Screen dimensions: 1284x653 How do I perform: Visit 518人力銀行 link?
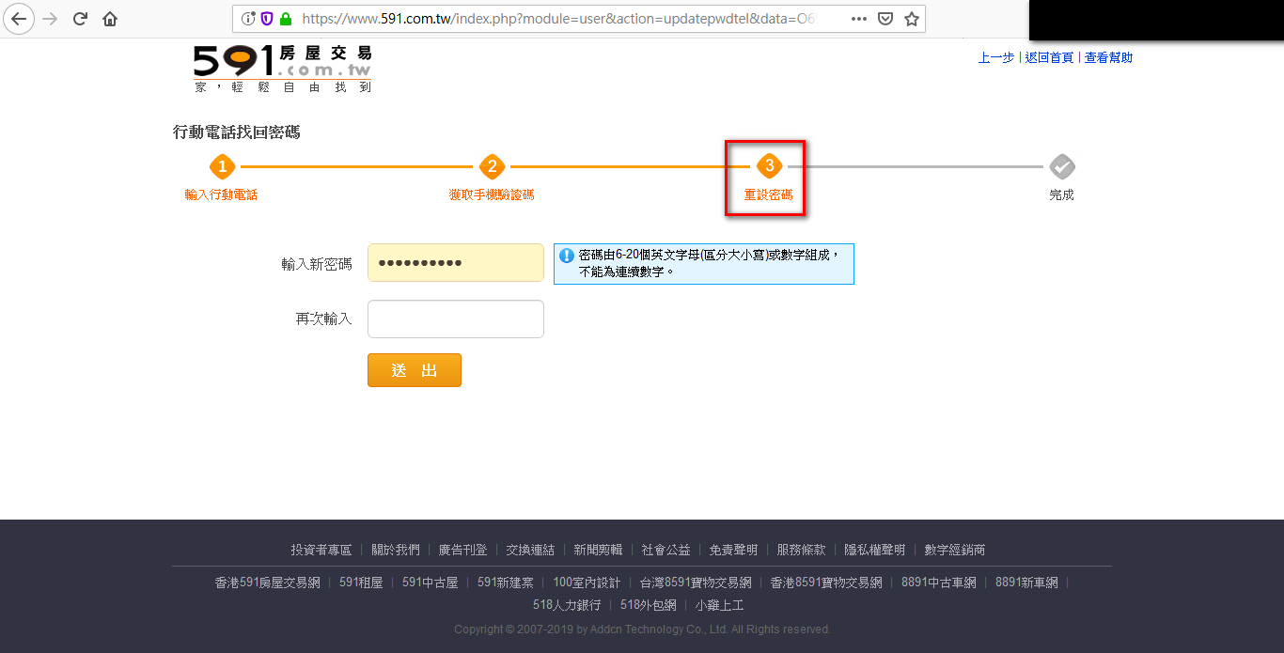pyautogui.click(x=567, y=605)
